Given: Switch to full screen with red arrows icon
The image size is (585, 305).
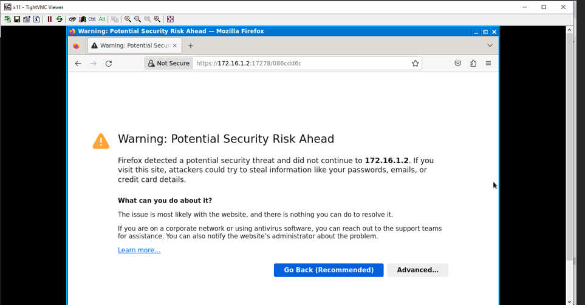Looking at the screenshot, I should pos(170,19).
